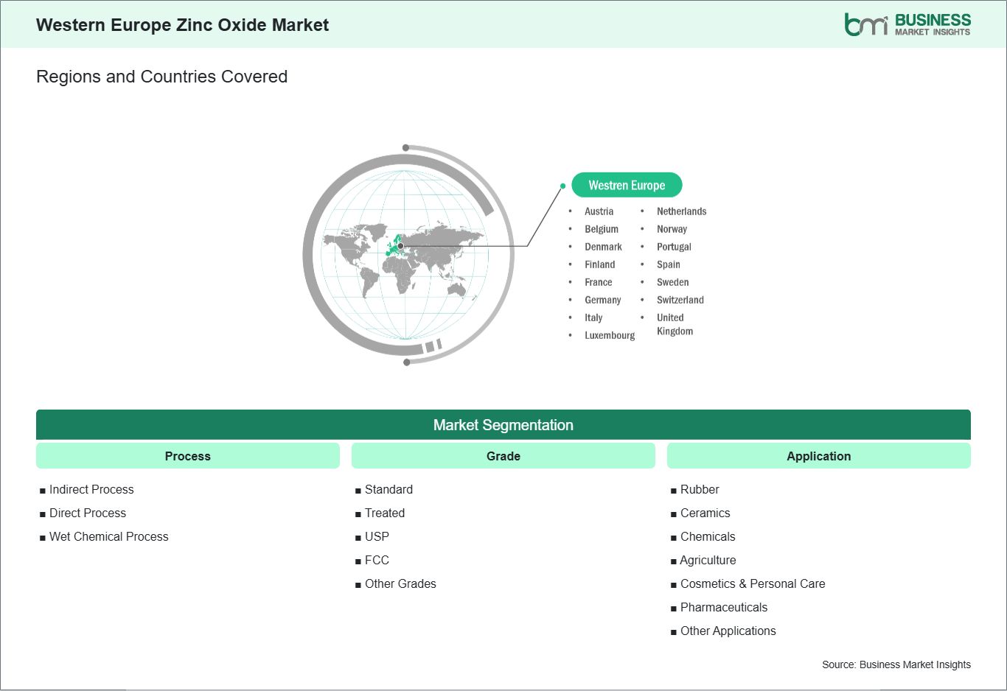Click the 'Regions and Countries Covered' heading
Screen dimensions: 1007x691
click(x=161, y=77)
